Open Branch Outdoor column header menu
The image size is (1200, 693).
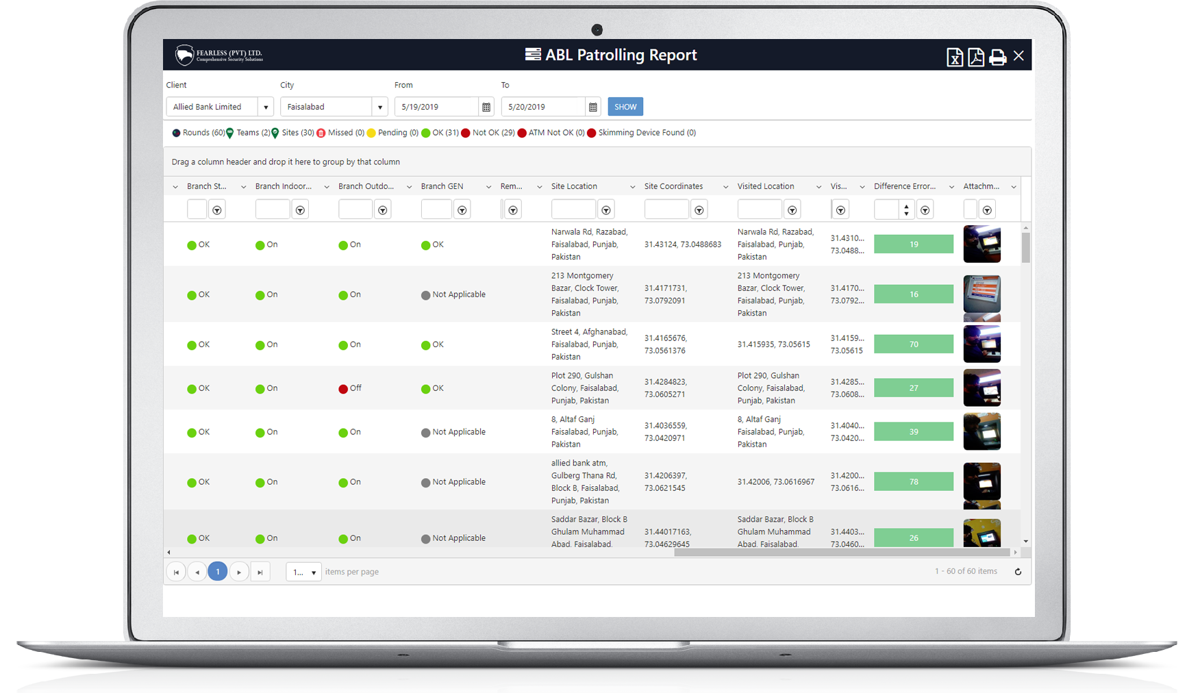(x=410, y=187)
